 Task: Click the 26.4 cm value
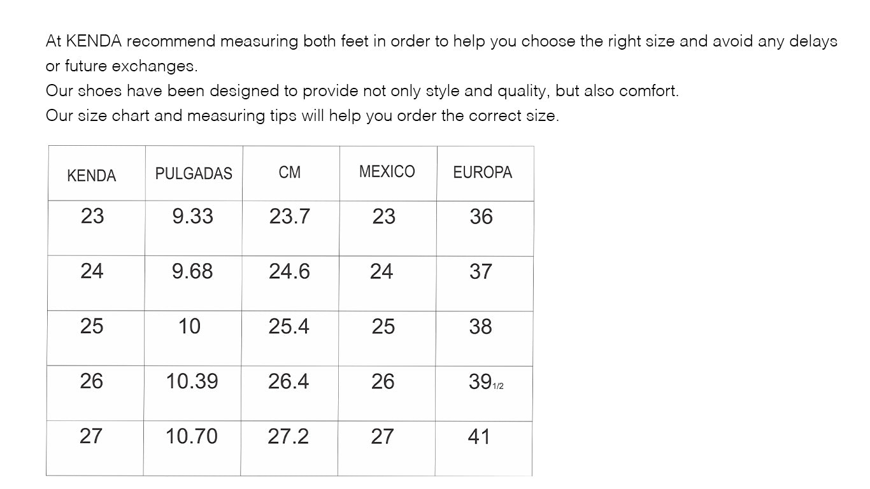289,381
